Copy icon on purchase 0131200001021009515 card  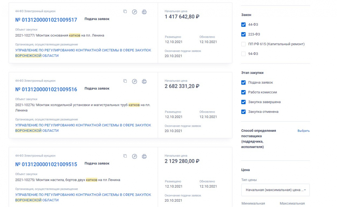(125, 156)
